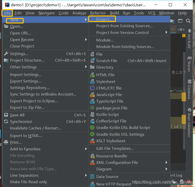Choose Edit File Templates...
The image size is (195, 187).
pos(129,149)
